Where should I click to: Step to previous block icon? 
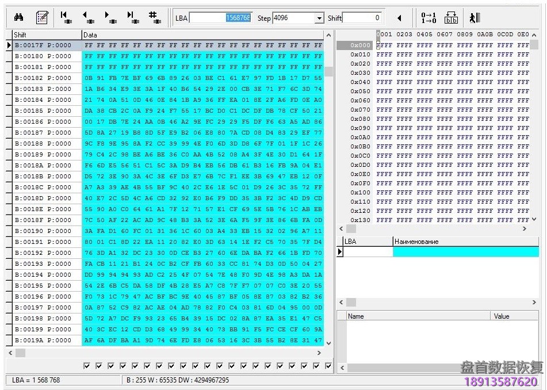(x=88, y=17)
